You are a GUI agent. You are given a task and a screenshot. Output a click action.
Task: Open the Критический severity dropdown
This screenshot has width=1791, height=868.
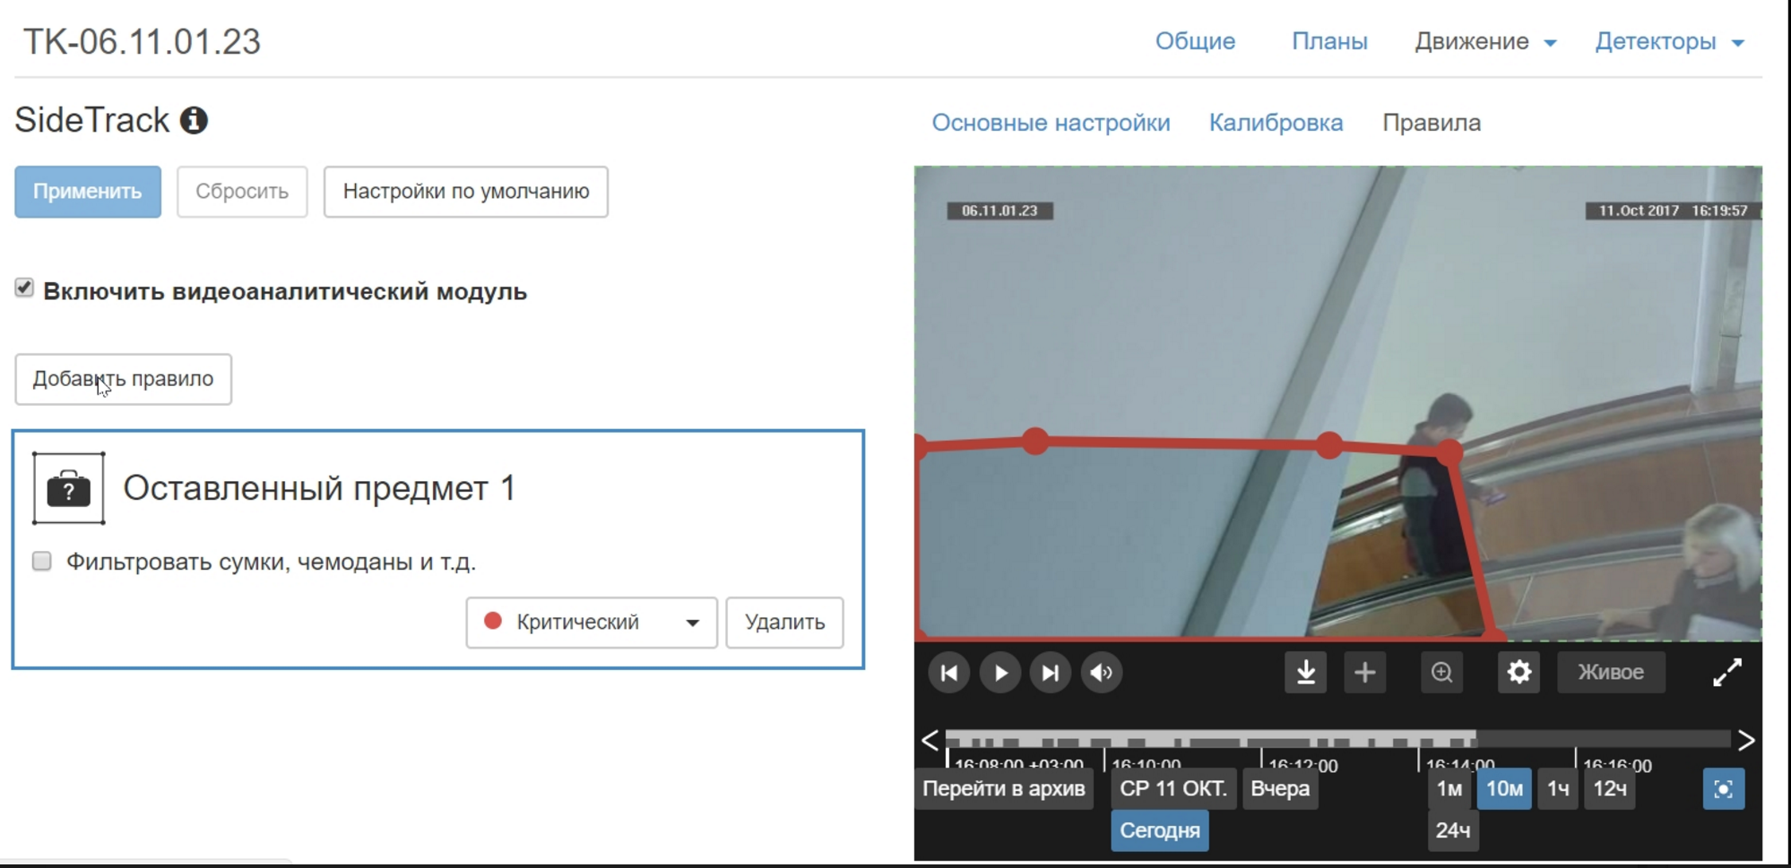coord(592,623)
